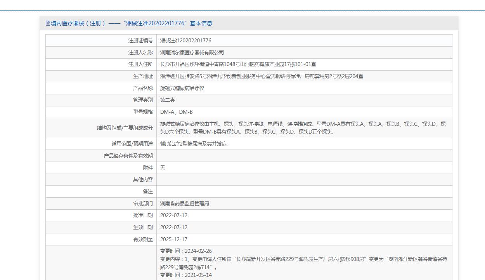Click the 产品储存条件及有效期 label
Screen dimensions: 485x280
pyautogui.click(x=128, y=156)
